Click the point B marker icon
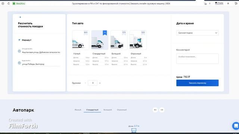The height and width of the screenshot is (134, 239). click(x=19, y=63)
